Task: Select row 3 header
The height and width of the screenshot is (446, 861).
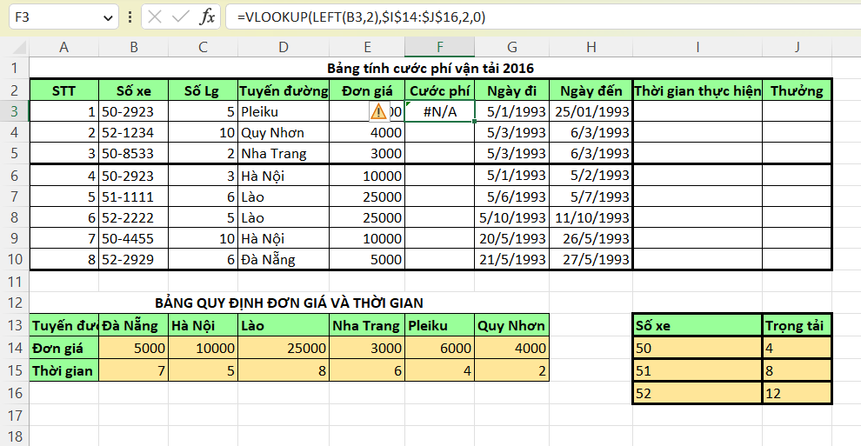Action: click(x=15, y=111)
